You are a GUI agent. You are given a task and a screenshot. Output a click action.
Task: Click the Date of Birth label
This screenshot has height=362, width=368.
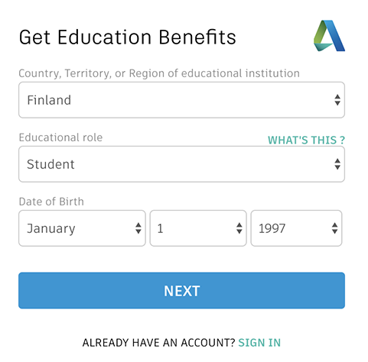(x=51, y=202)
